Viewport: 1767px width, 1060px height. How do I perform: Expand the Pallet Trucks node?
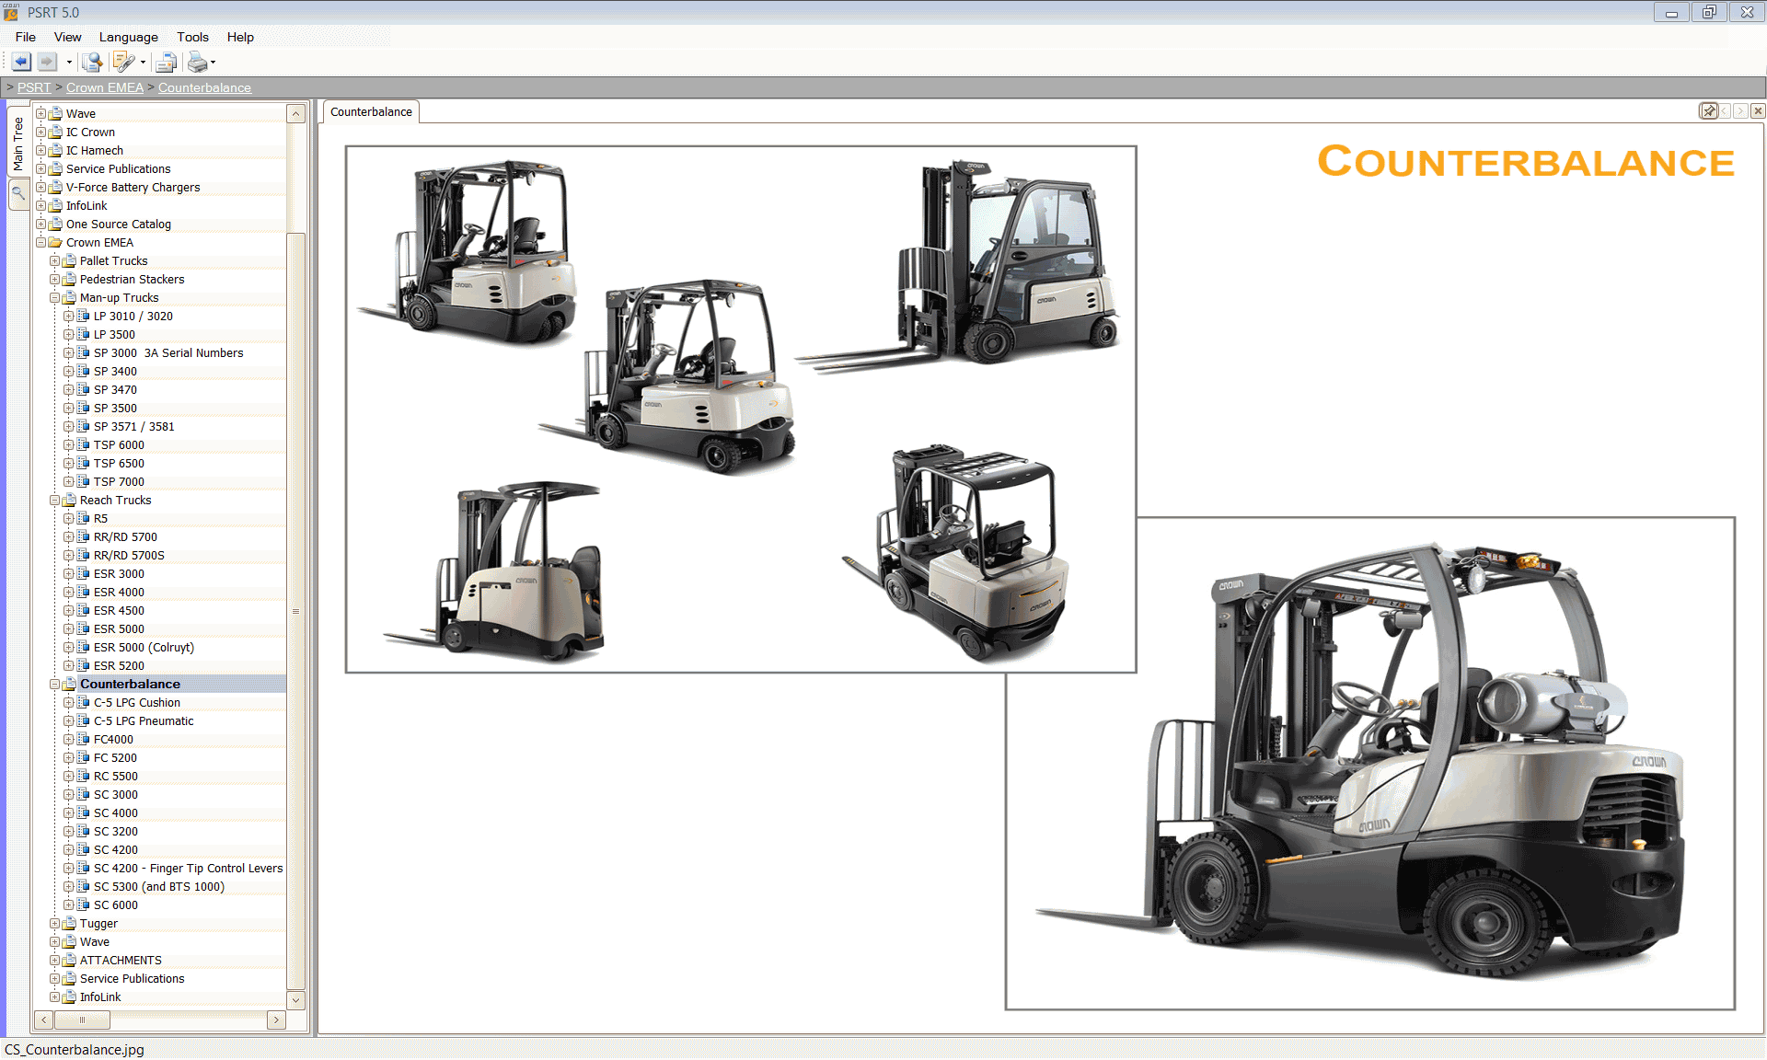click(x=55, y=260)
